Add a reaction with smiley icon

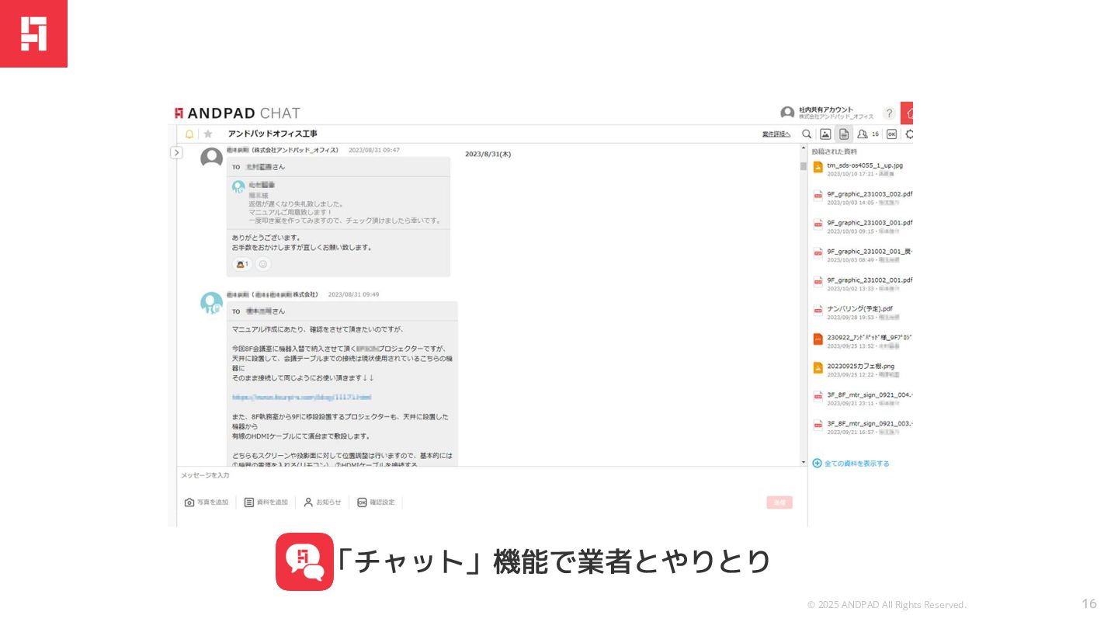[x=263, y=264]
